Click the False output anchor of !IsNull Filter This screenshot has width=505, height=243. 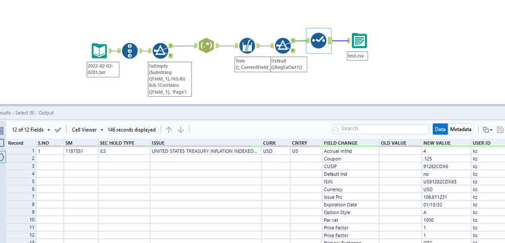tap(293, 52)
